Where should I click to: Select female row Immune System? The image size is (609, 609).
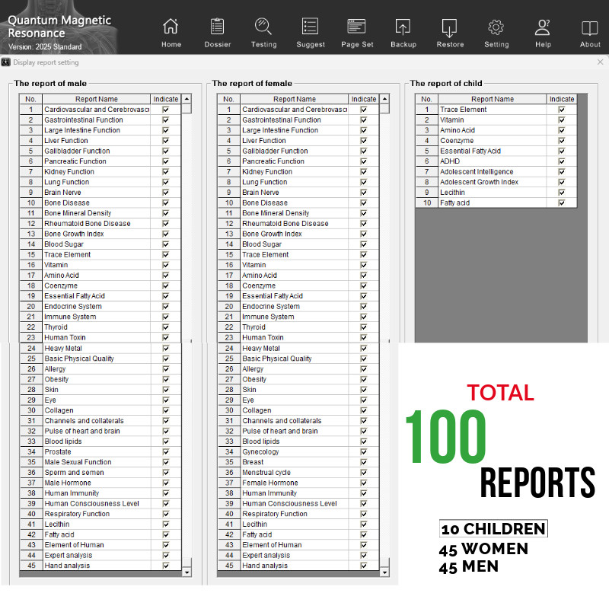pos(298,317)
